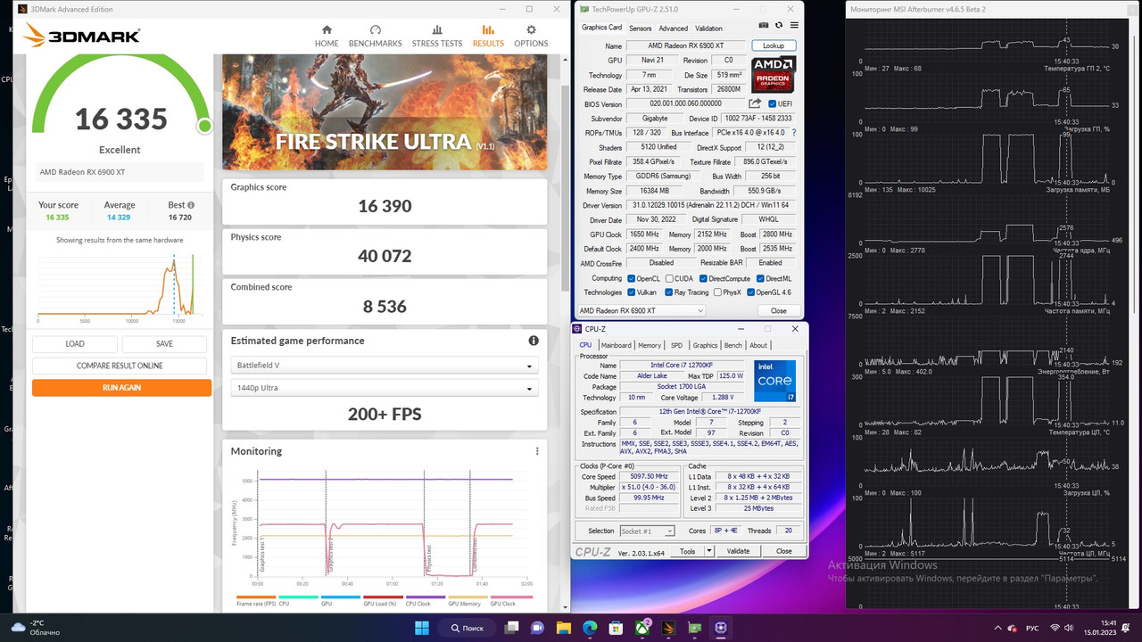Click the info icon beside Best score
This screenshot has height=642, width=1142.
190,205
